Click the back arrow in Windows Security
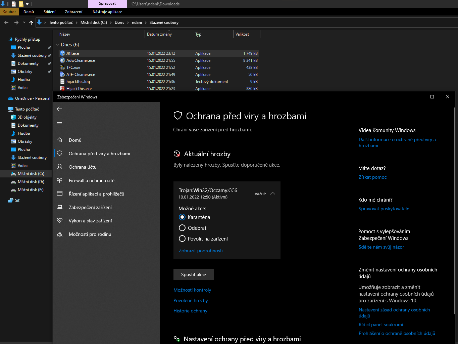Screen dimensions: 458x344 (x=59, y=109)
